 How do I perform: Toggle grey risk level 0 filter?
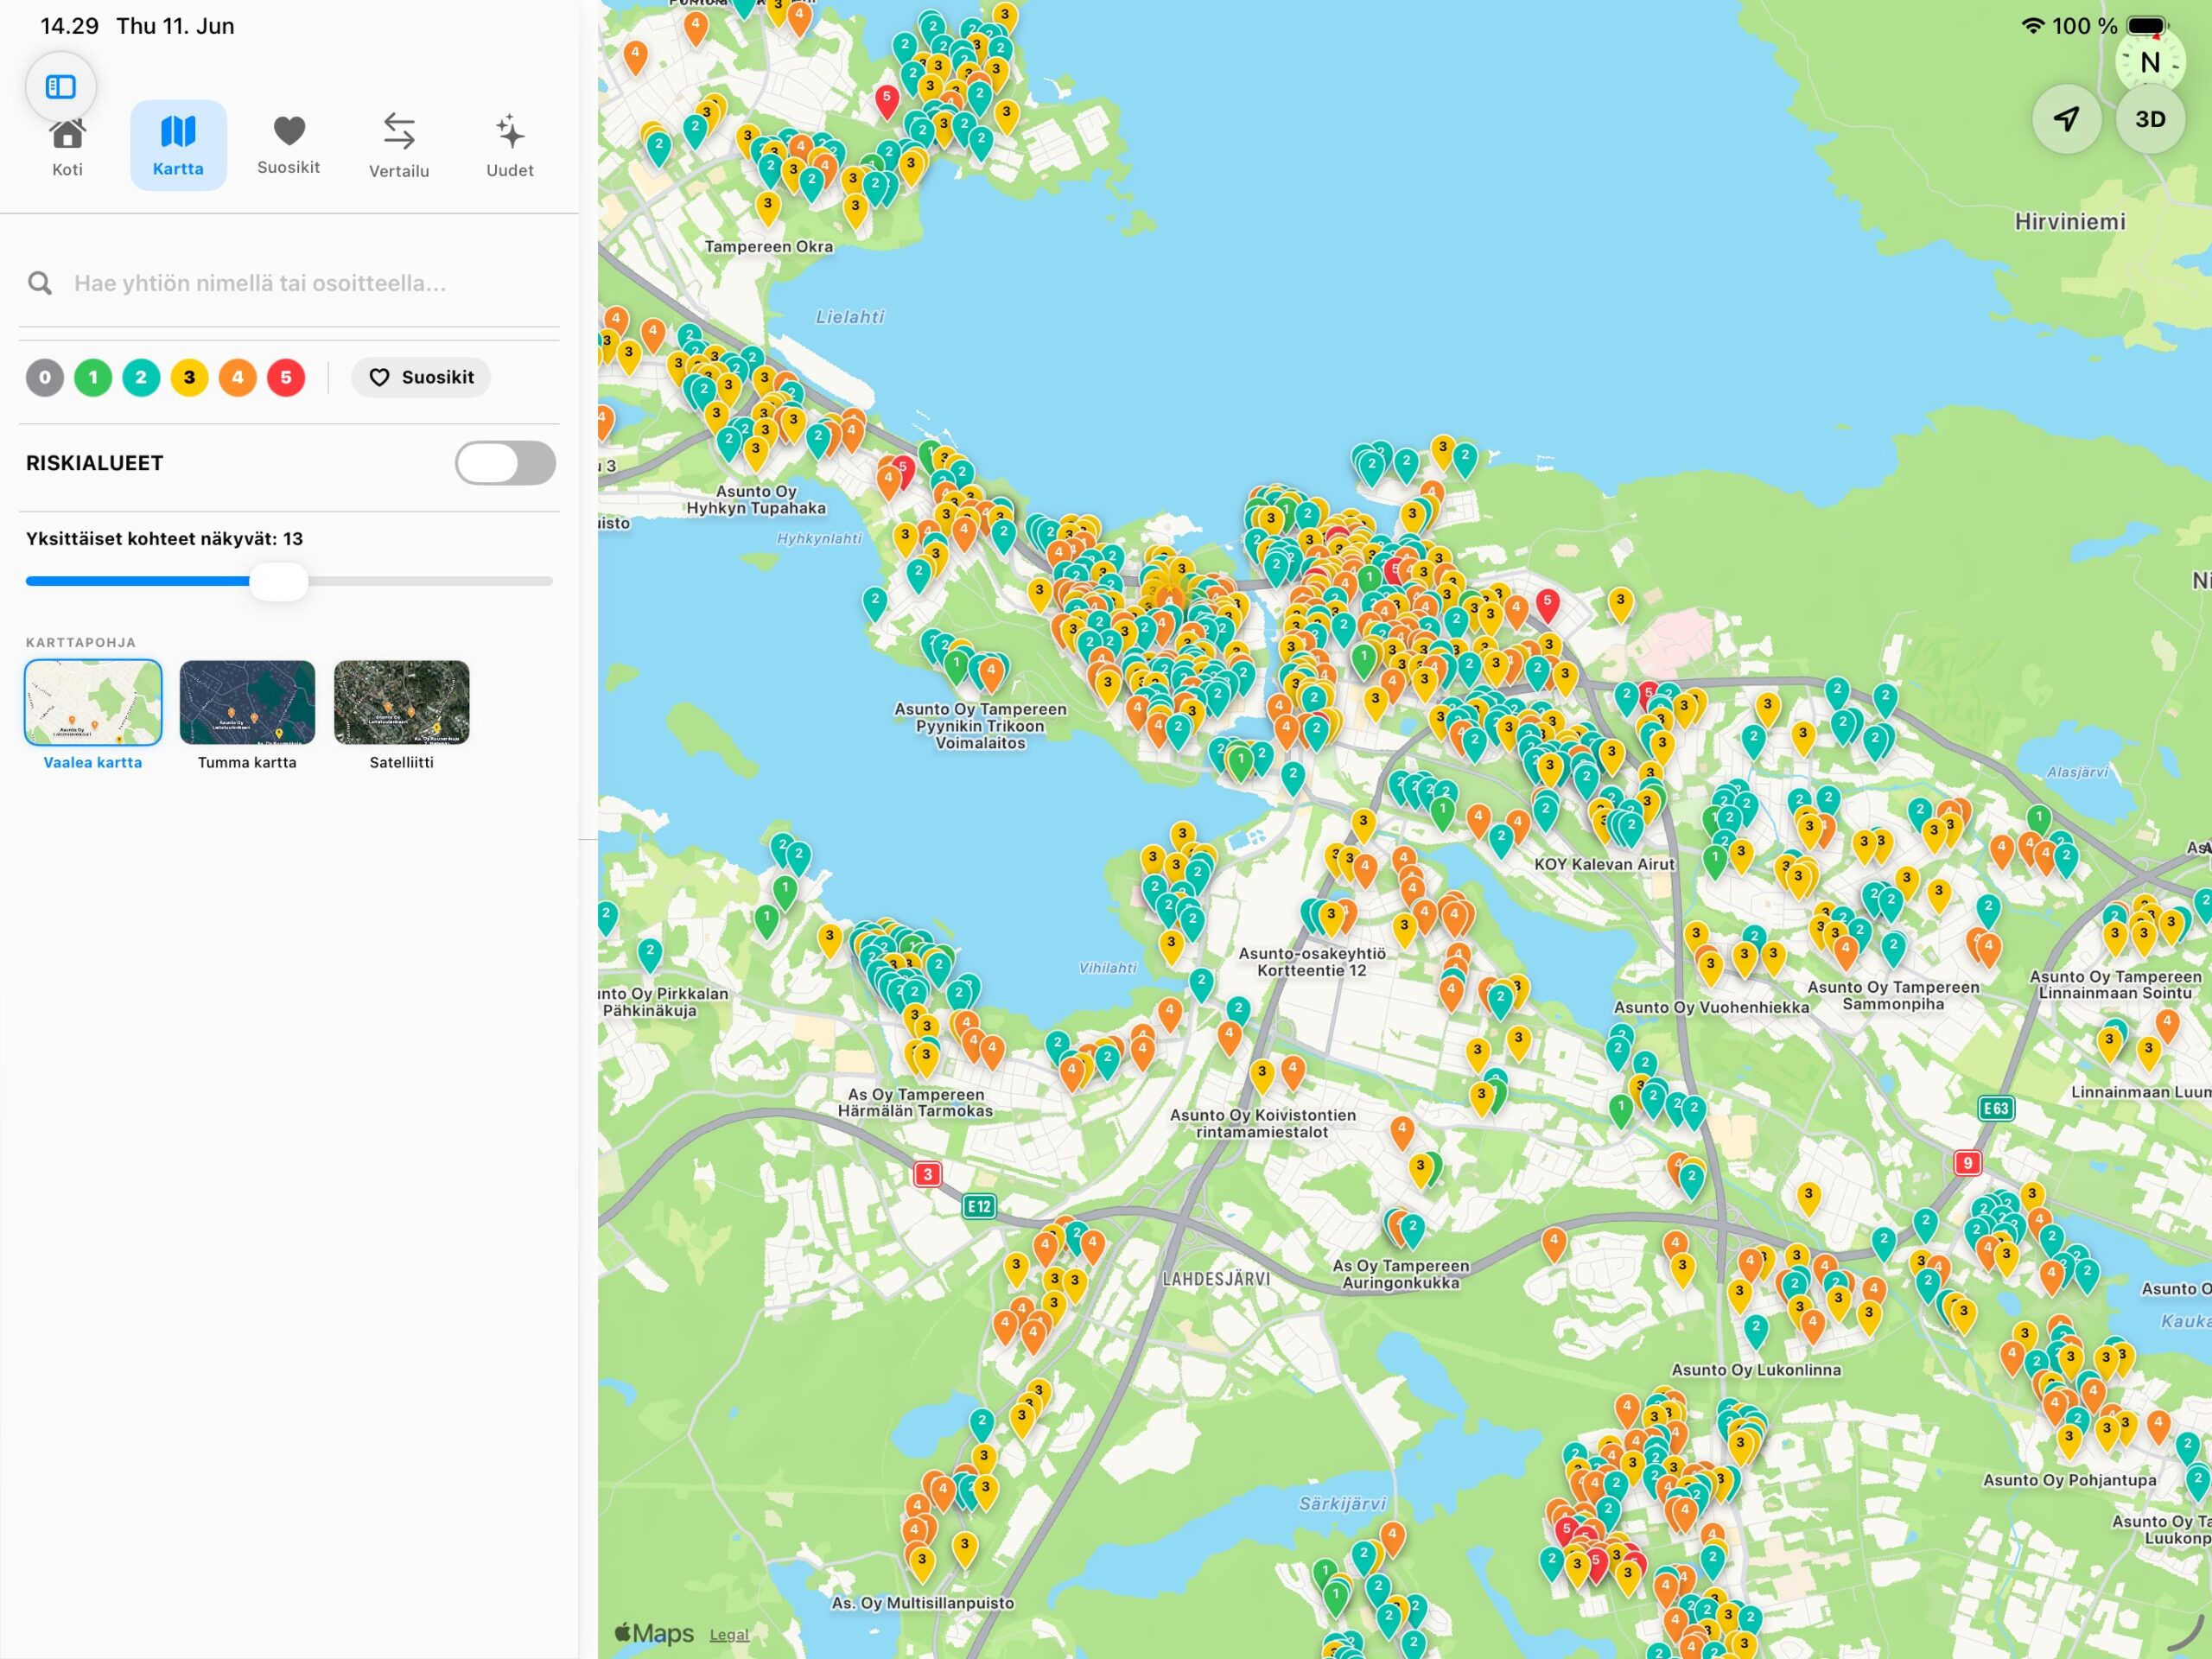click(x=45, y=378)
